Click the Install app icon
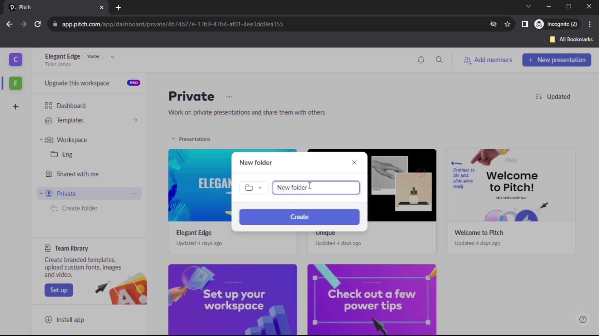 click(x=48, y=320)
